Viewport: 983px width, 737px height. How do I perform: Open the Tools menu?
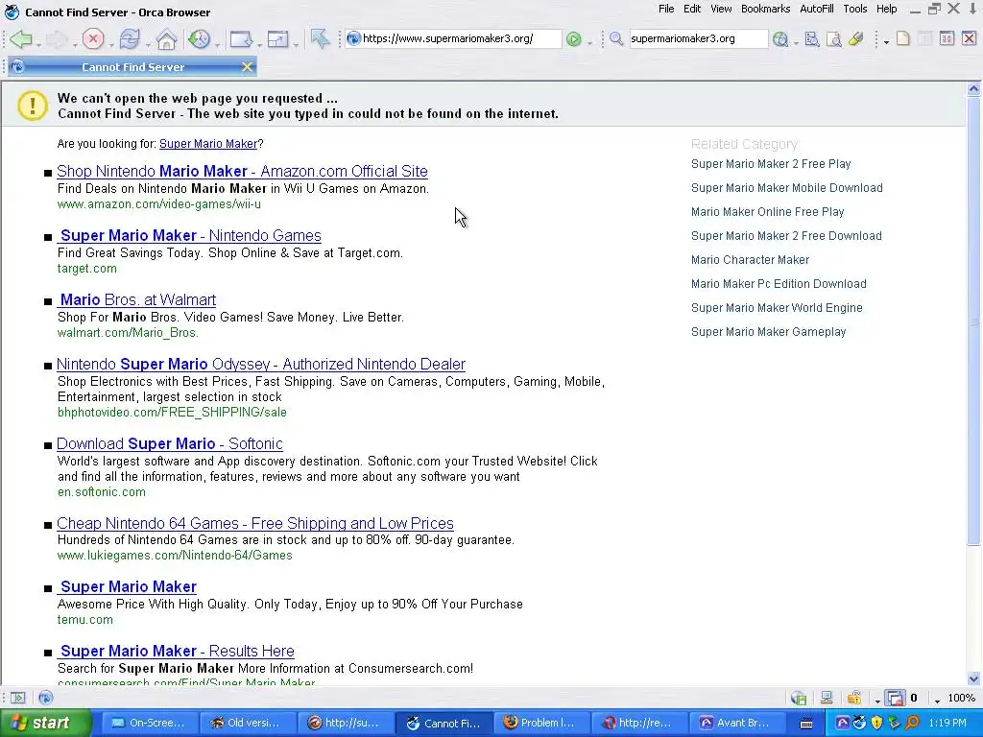click(x=855, y=9)
